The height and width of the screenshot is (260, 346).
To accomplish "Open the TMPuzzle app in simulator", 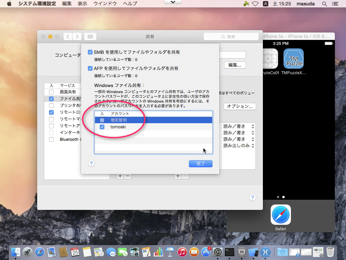I will (x=293, y=59).
